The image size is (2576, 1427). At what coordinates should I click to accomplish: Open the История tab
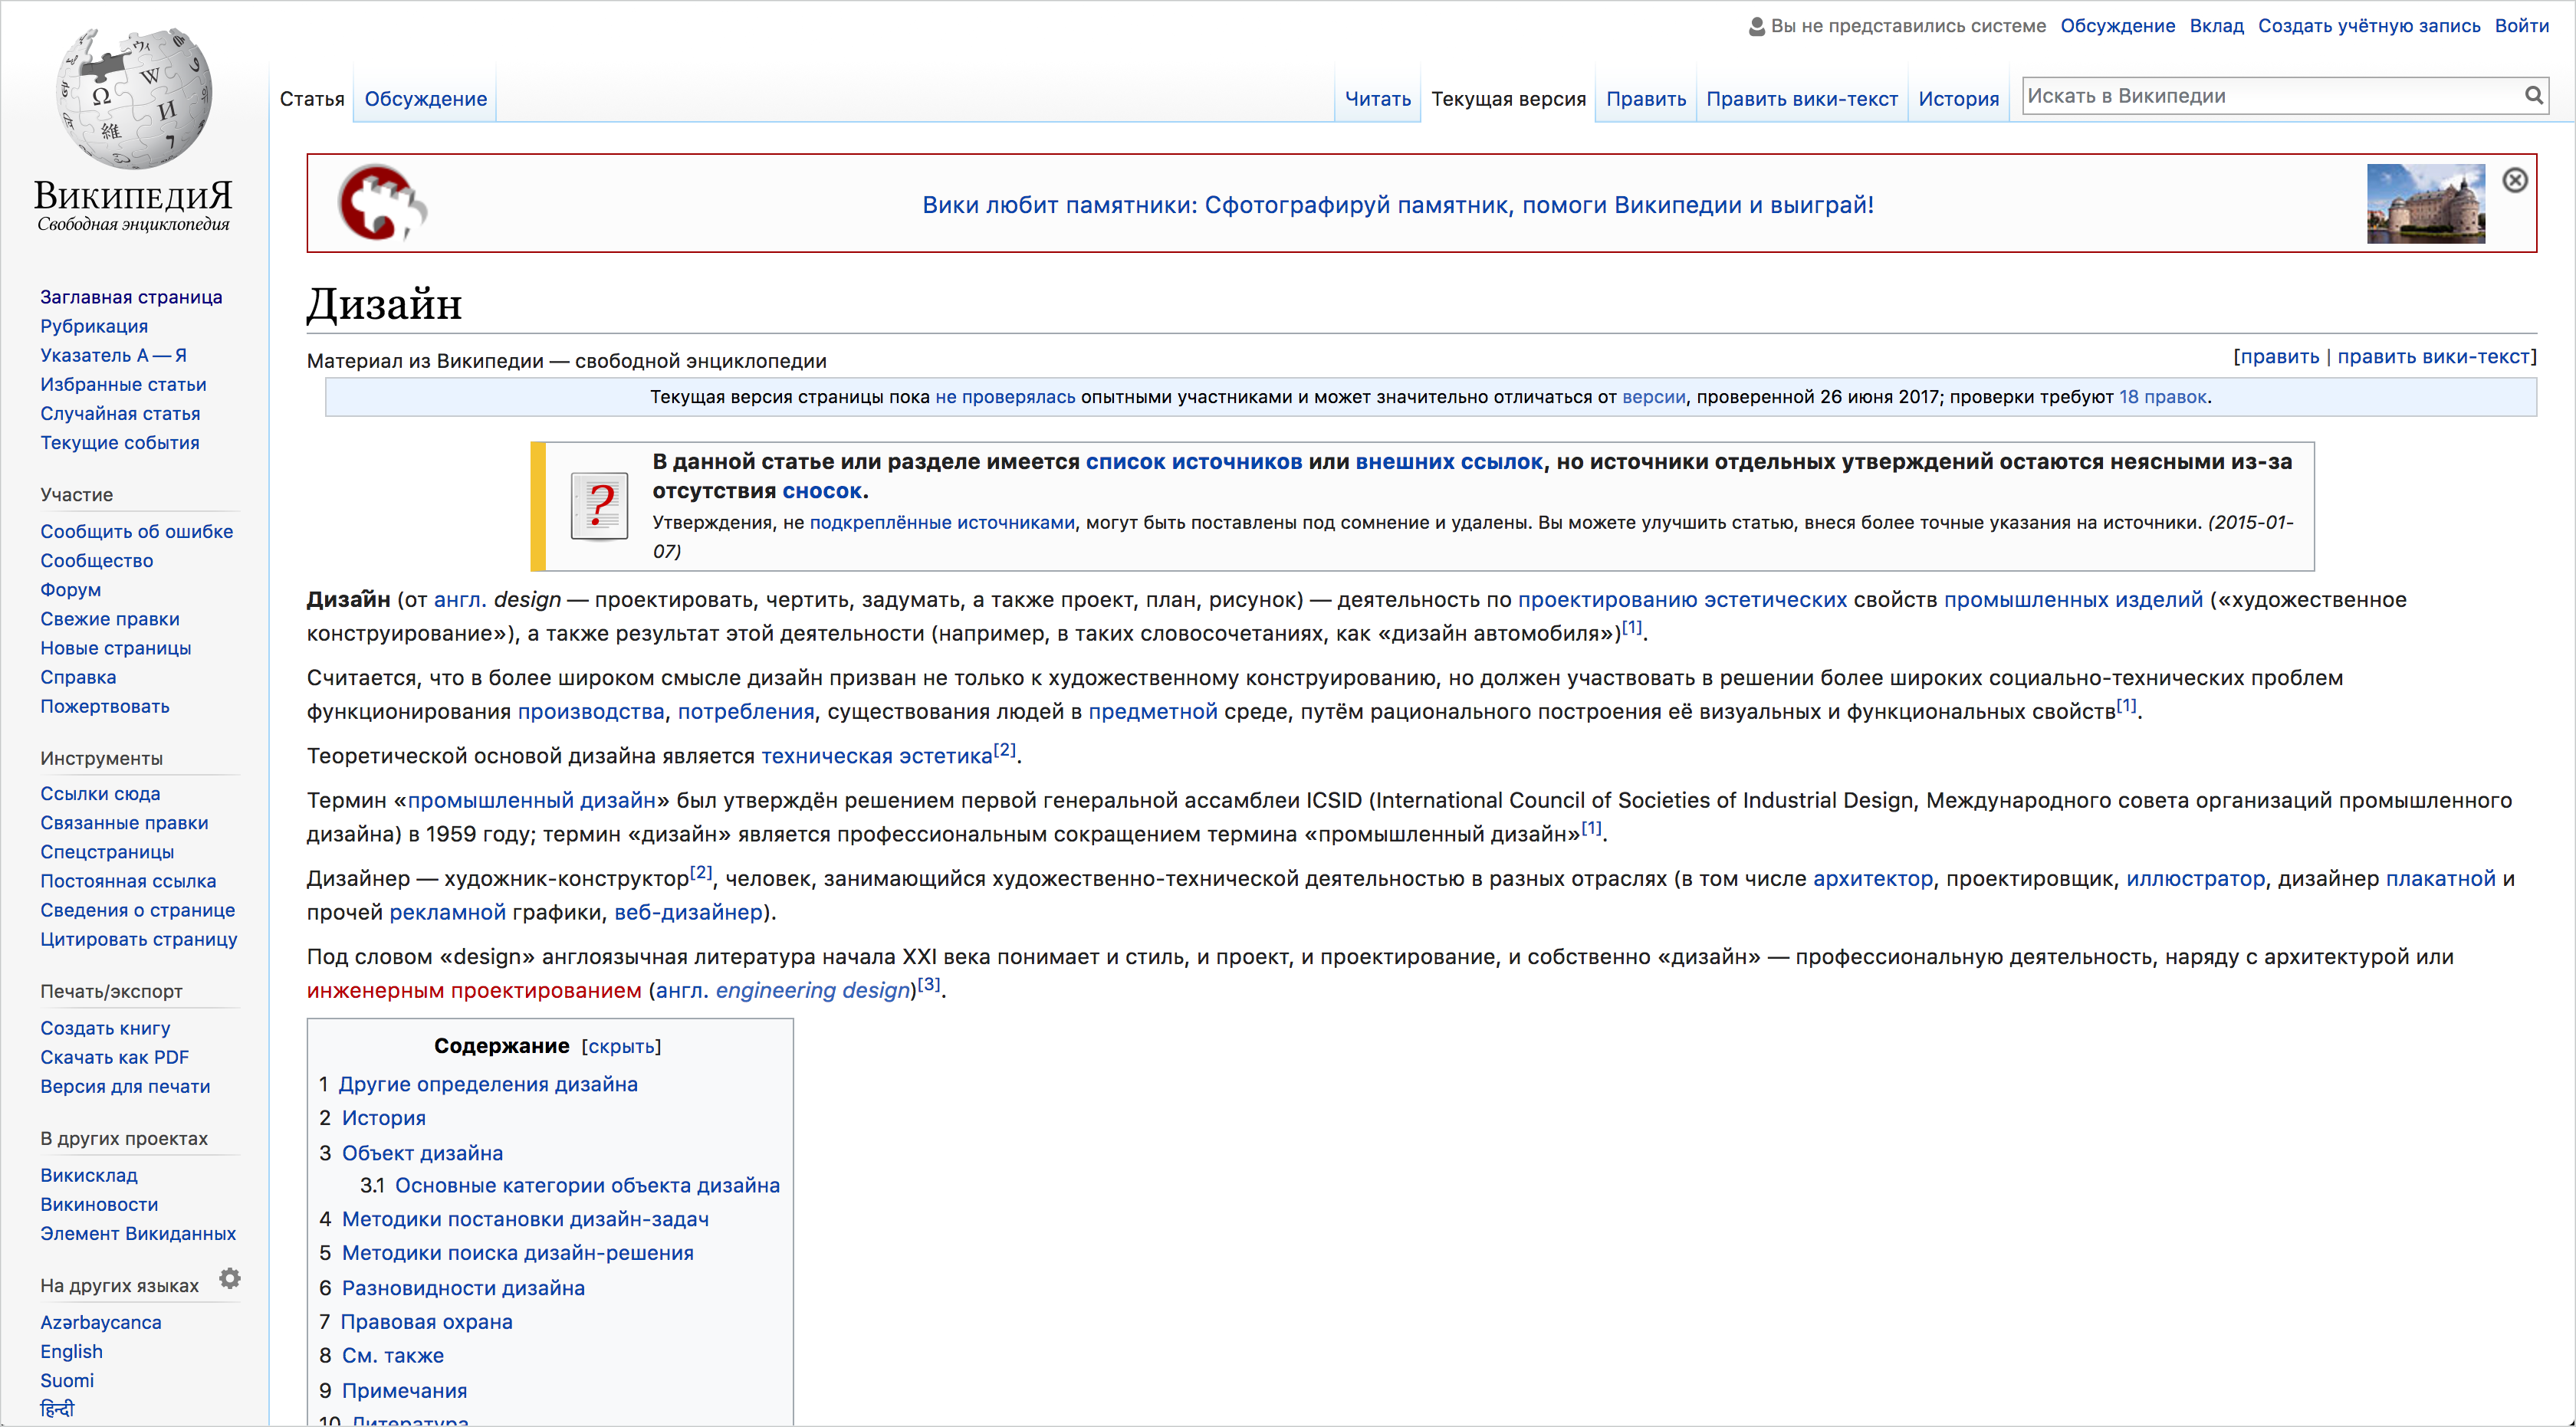(x=1958, y=99)
